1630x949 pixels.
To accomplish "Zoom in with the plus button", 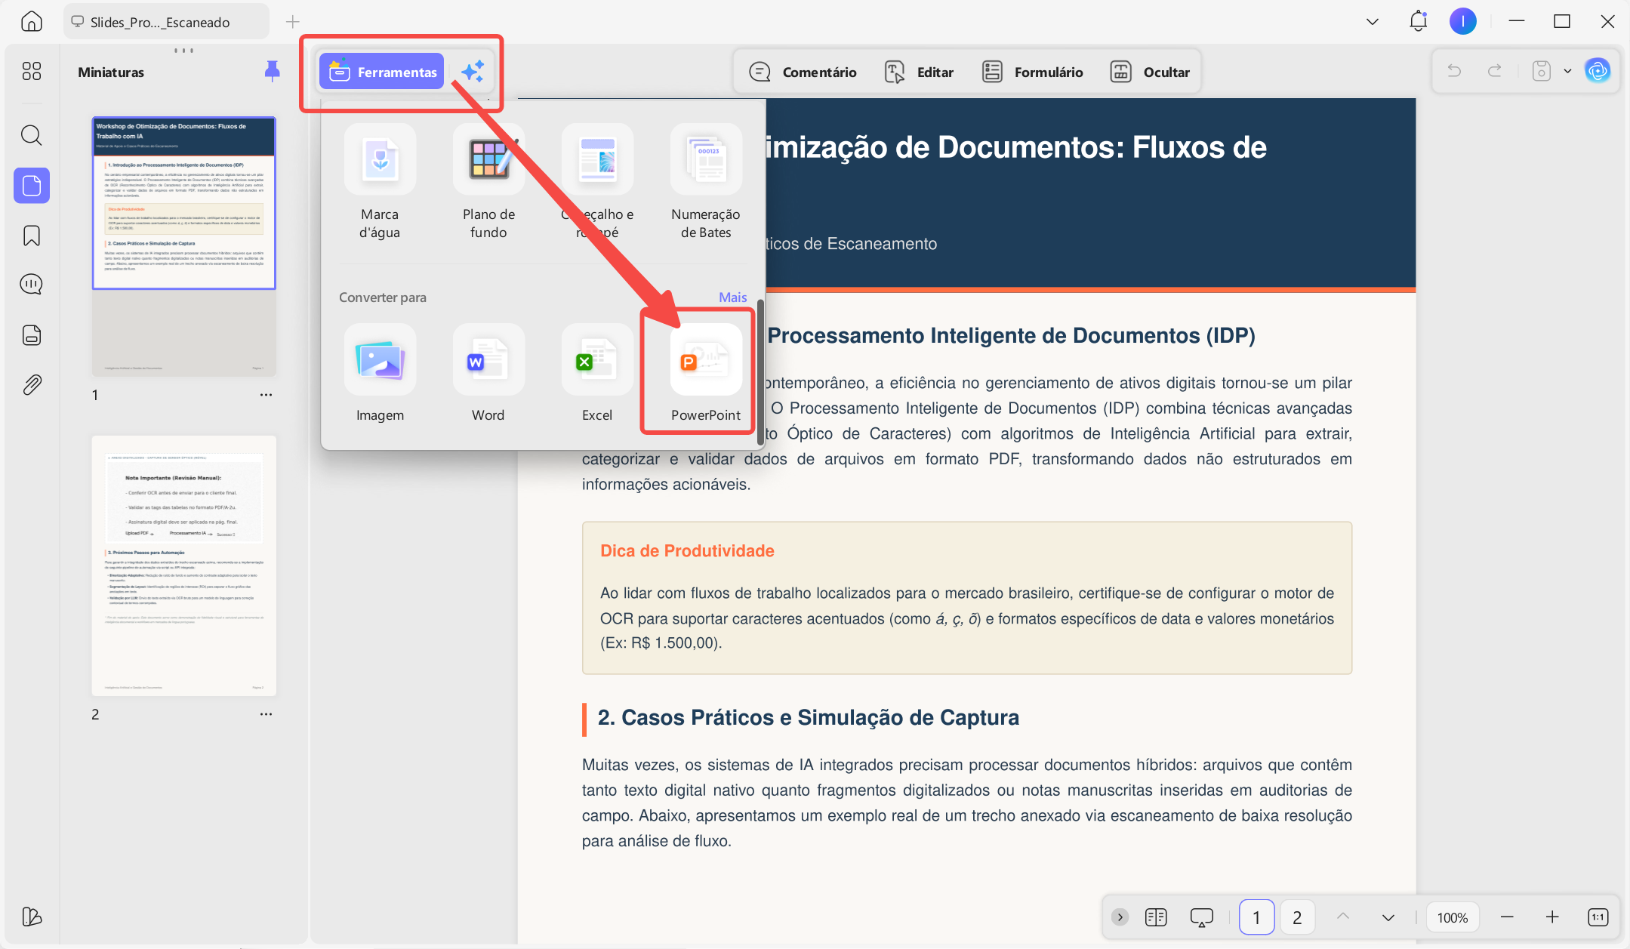I will (1552, 917).
